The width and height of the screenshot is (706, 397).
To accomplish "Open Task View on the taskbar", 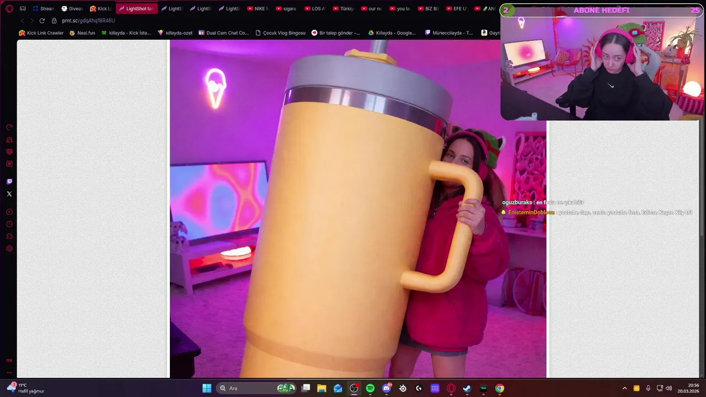I will click(306, 388).
